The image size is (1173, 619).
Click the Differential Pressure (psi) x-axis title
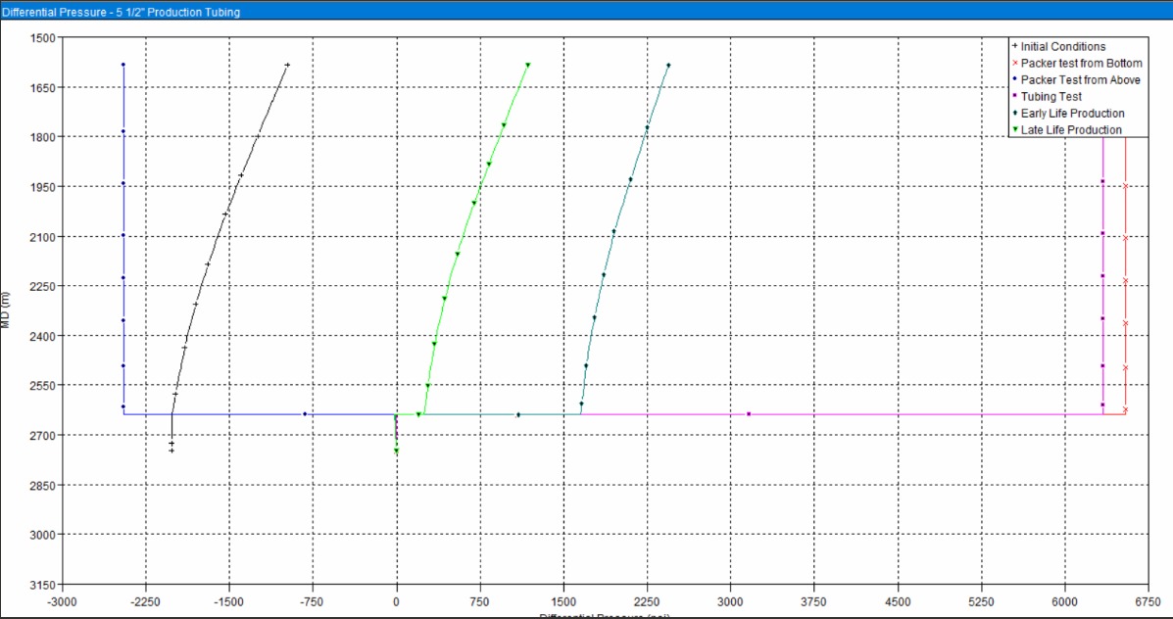click(x=604, y=616)
